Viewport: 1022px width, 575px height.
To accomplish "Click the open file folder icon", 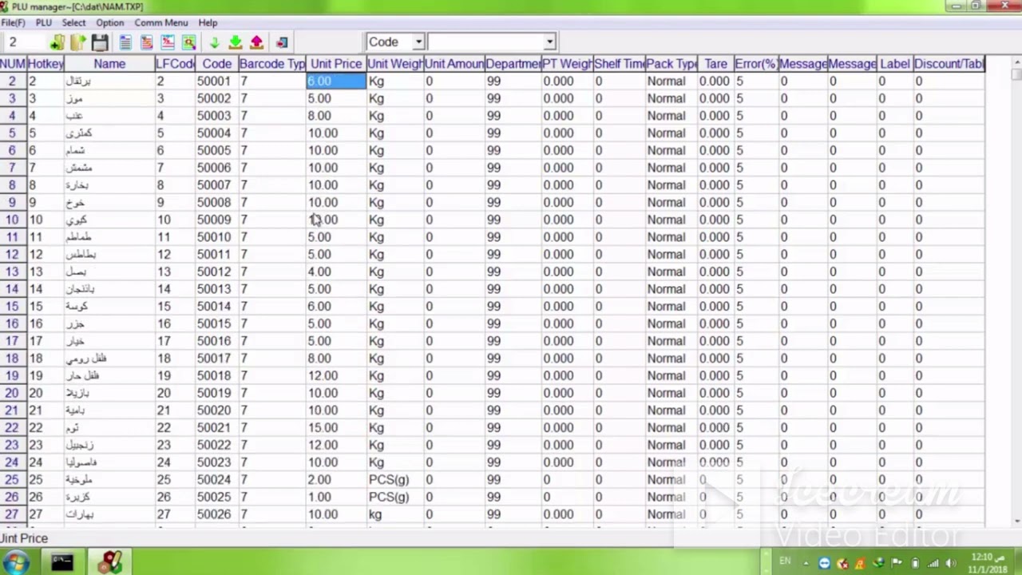I will click(77, 42).
